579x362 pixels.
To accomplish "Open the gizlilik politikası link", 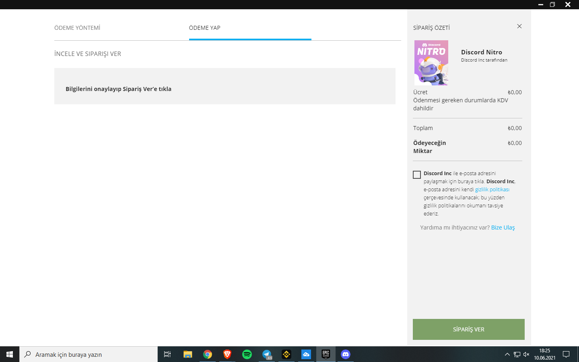I will coord(492,190).
